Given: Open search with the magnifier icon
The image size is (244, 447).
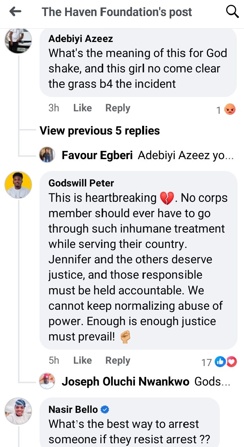Looking at the screenshot, I should (x=232, y=12).
